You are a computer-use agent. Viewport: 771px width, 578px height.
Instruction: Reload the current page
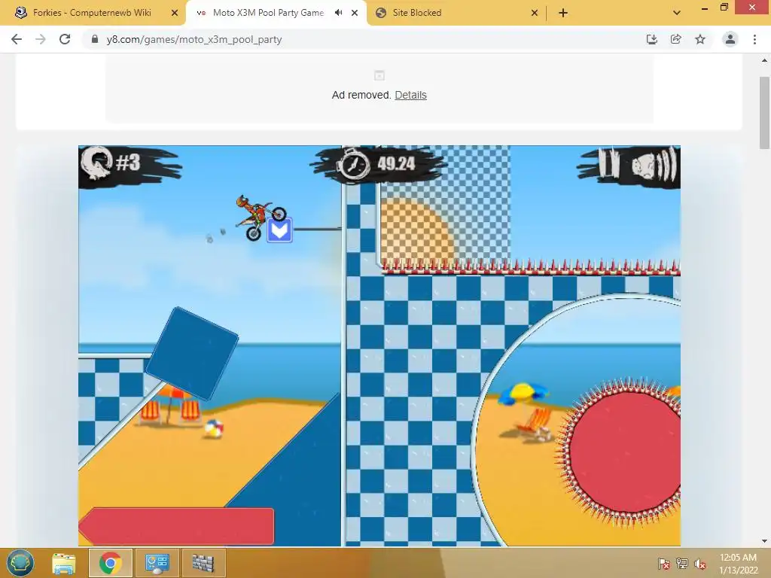65,39
